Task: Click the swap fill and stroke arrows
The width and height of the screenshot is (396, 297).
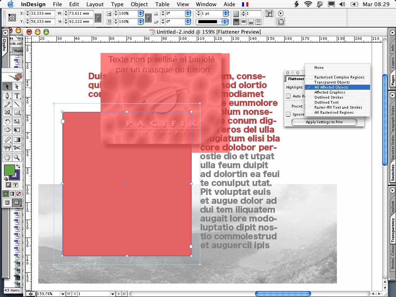Action: click(18, 166)
